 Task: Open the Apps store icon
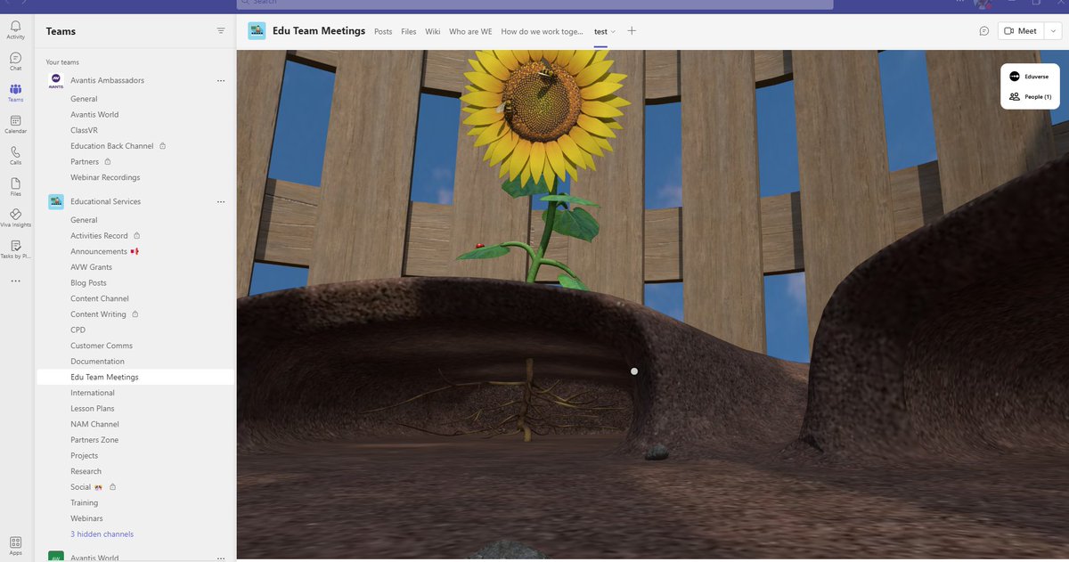point(15,545)
